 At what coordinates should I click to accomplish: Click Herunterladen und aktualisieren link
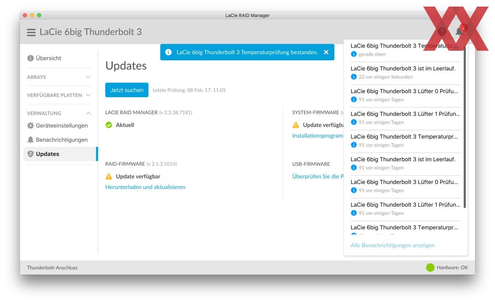(x=145, y=187)
